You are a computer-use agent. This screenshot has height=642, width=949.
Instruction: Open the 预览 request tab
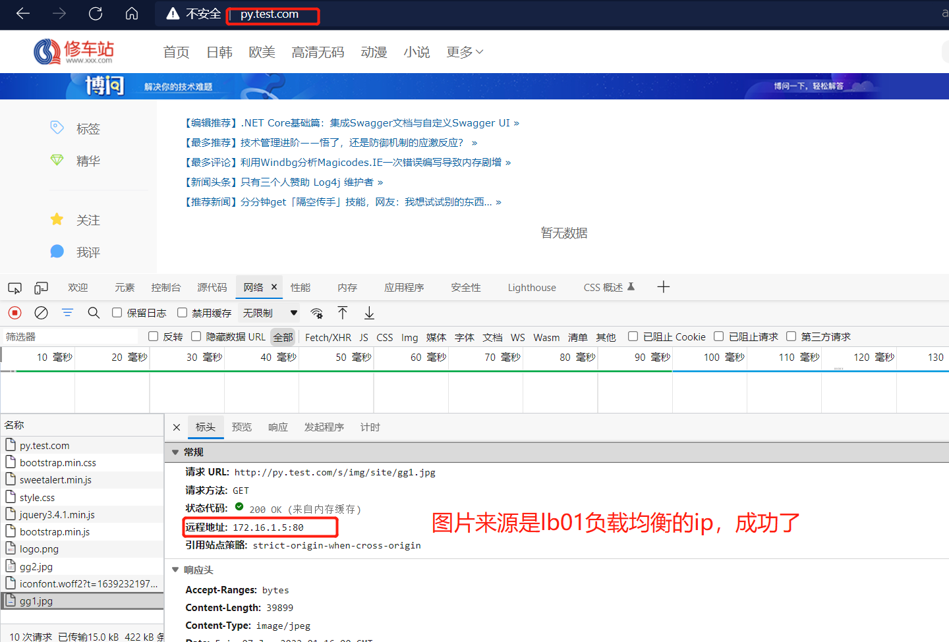[x=242, y=427]
